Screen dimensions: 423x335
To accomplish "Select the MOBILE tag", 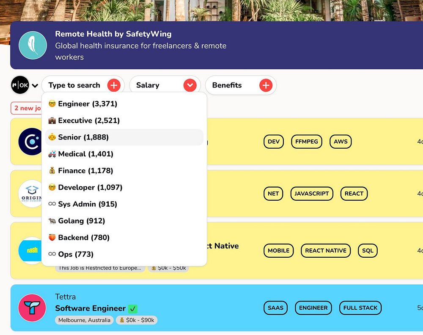I will pyautogui.click(x=278, y=251).
